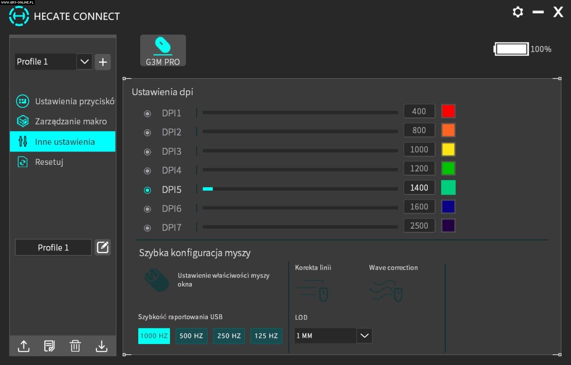Click the add new profile plus icon
Screen dimensions: 571x365
tap(103, 62)
